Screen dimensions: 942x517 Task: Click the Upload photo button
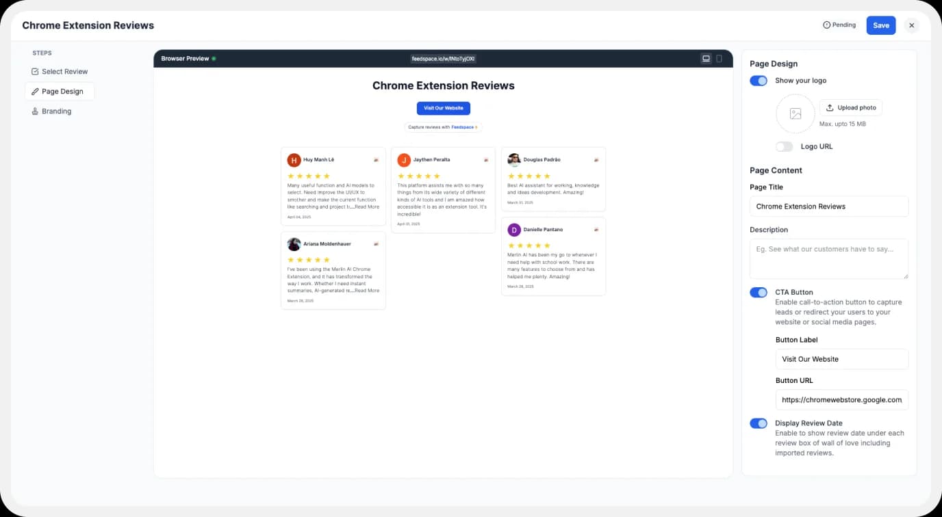pos(850,108)
